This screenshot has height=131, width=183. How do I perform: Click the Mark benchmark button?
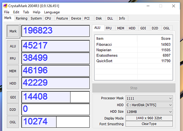click(13, 31)
